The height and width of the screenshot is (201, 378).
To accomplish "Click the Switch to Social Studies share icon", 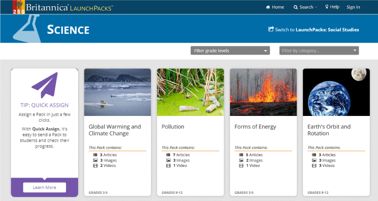I will [271, 30].
